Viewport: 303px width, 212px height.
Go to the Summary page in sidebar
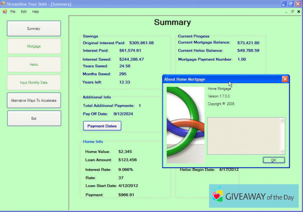(34, 29)
